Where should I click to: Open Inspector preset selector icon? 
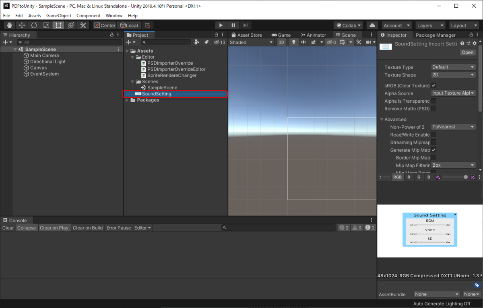[469, 43]
